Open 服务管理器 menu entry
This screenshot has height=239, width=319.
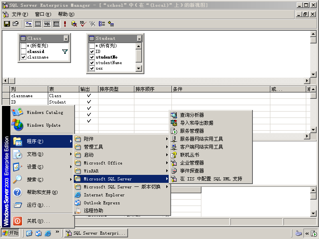[x=211, y=131]
